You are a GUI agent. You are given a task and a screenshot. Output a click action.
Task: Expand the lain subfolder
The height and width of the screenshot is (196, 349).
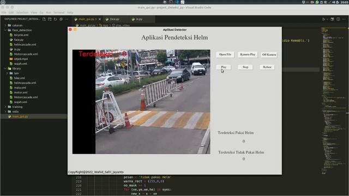16,73
